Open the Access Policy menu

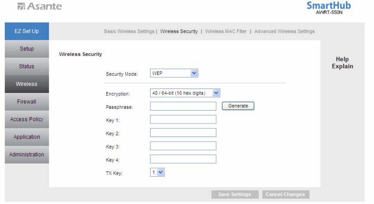pyautogui.click(x=27, y=119)
